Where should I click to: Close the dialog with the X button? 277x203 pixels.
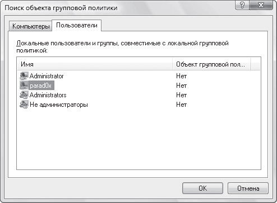[x=261, y=5]
